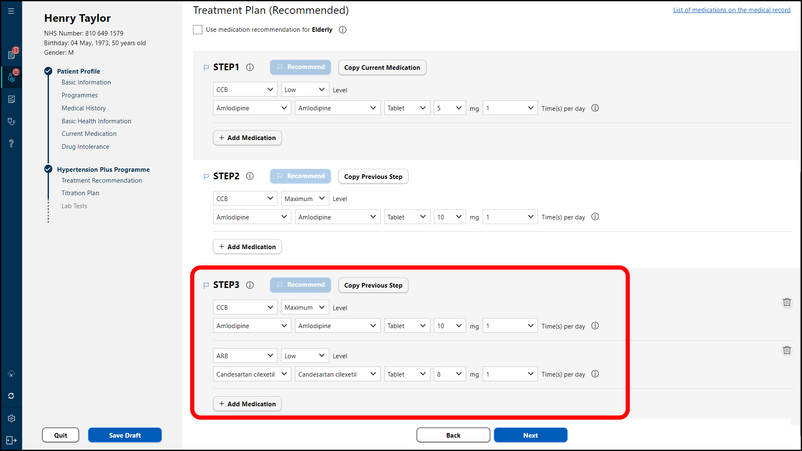
Task: Click the sync refresh icon in sidebar
Action: 12,396
